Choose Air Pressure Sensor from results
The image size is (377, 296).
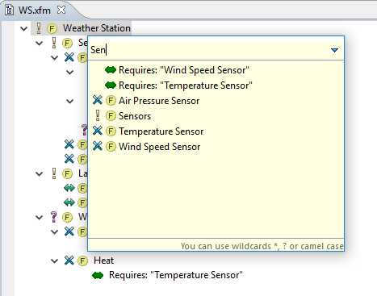159,101
